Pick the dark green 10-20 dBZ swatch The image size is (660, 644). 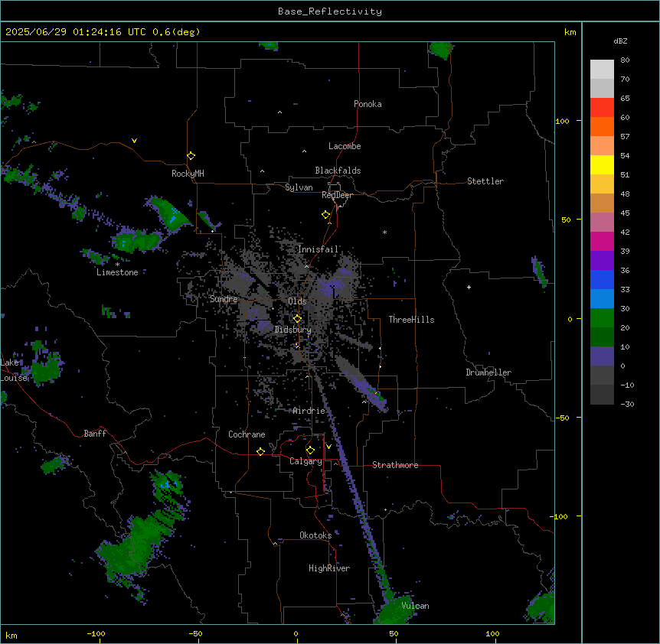(602, 337)
